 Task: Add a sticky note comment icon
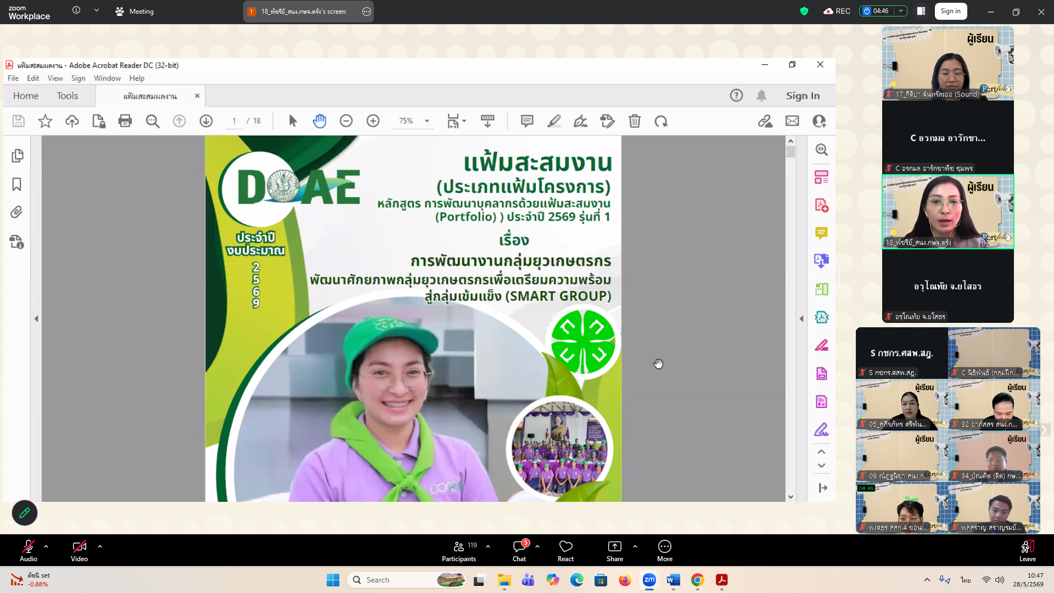pyautogui.click(x=527, y=121)
